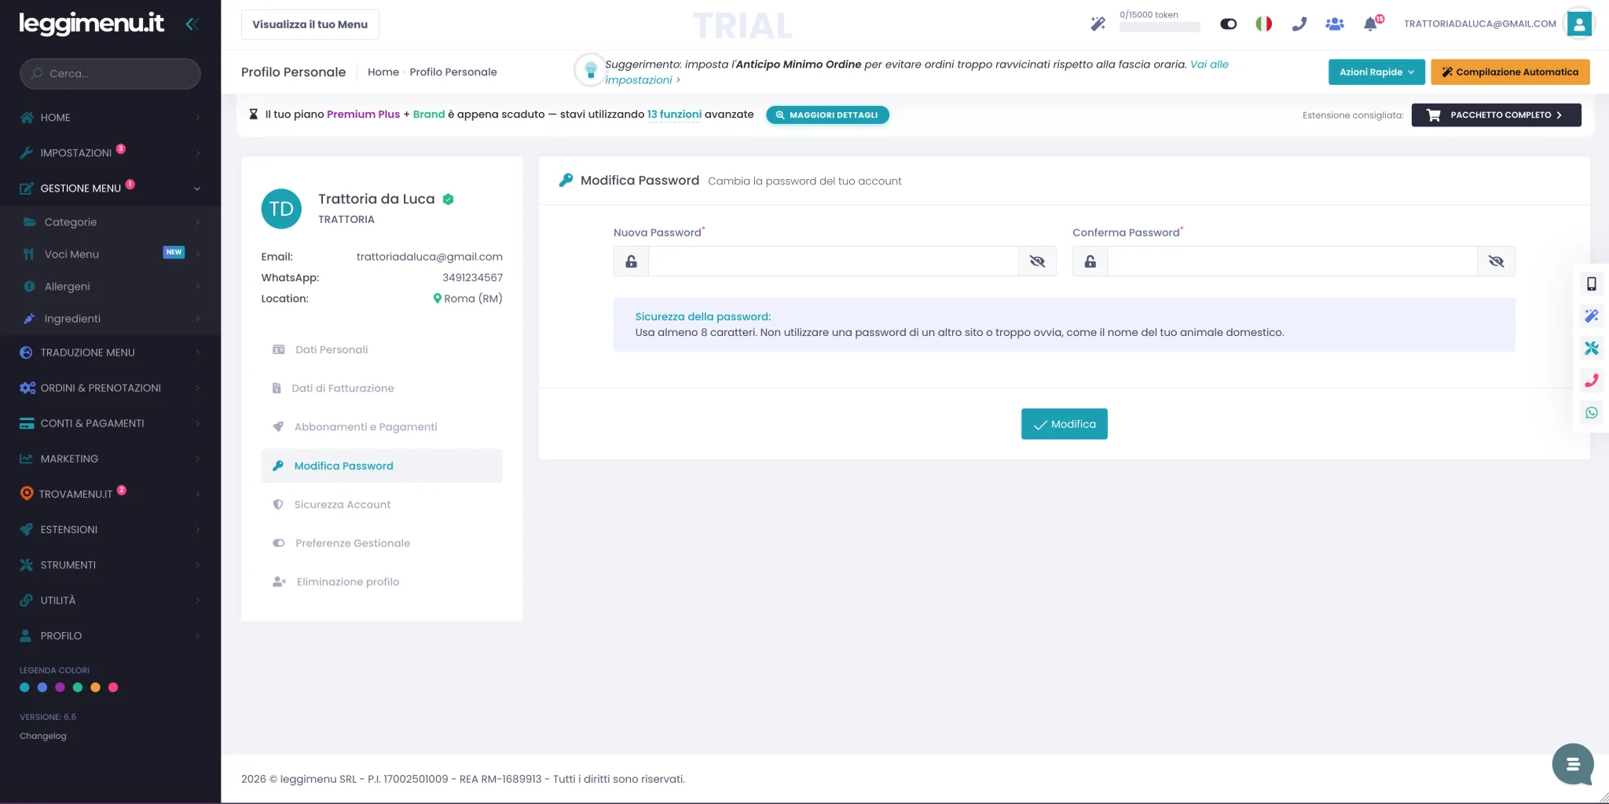Click Visualizza il tuo Menu button
This screenshot has height=804, width=1609.
pyautogui.click(x=310, y=24)
